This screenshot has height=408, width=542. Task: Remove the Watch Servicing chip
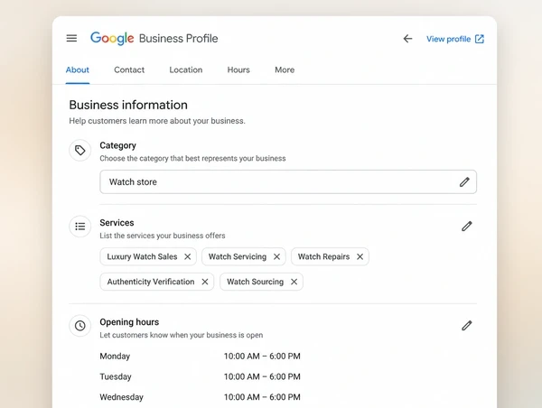click(276, 256)
